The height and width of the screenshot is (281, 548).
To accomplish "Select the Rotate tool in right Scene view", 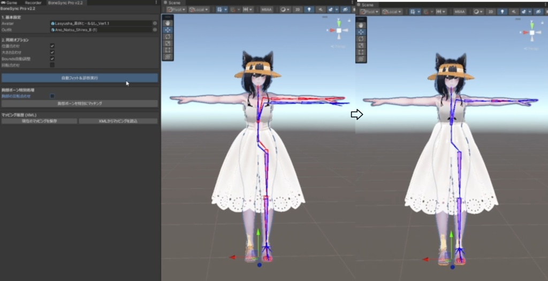I will 361,39.
